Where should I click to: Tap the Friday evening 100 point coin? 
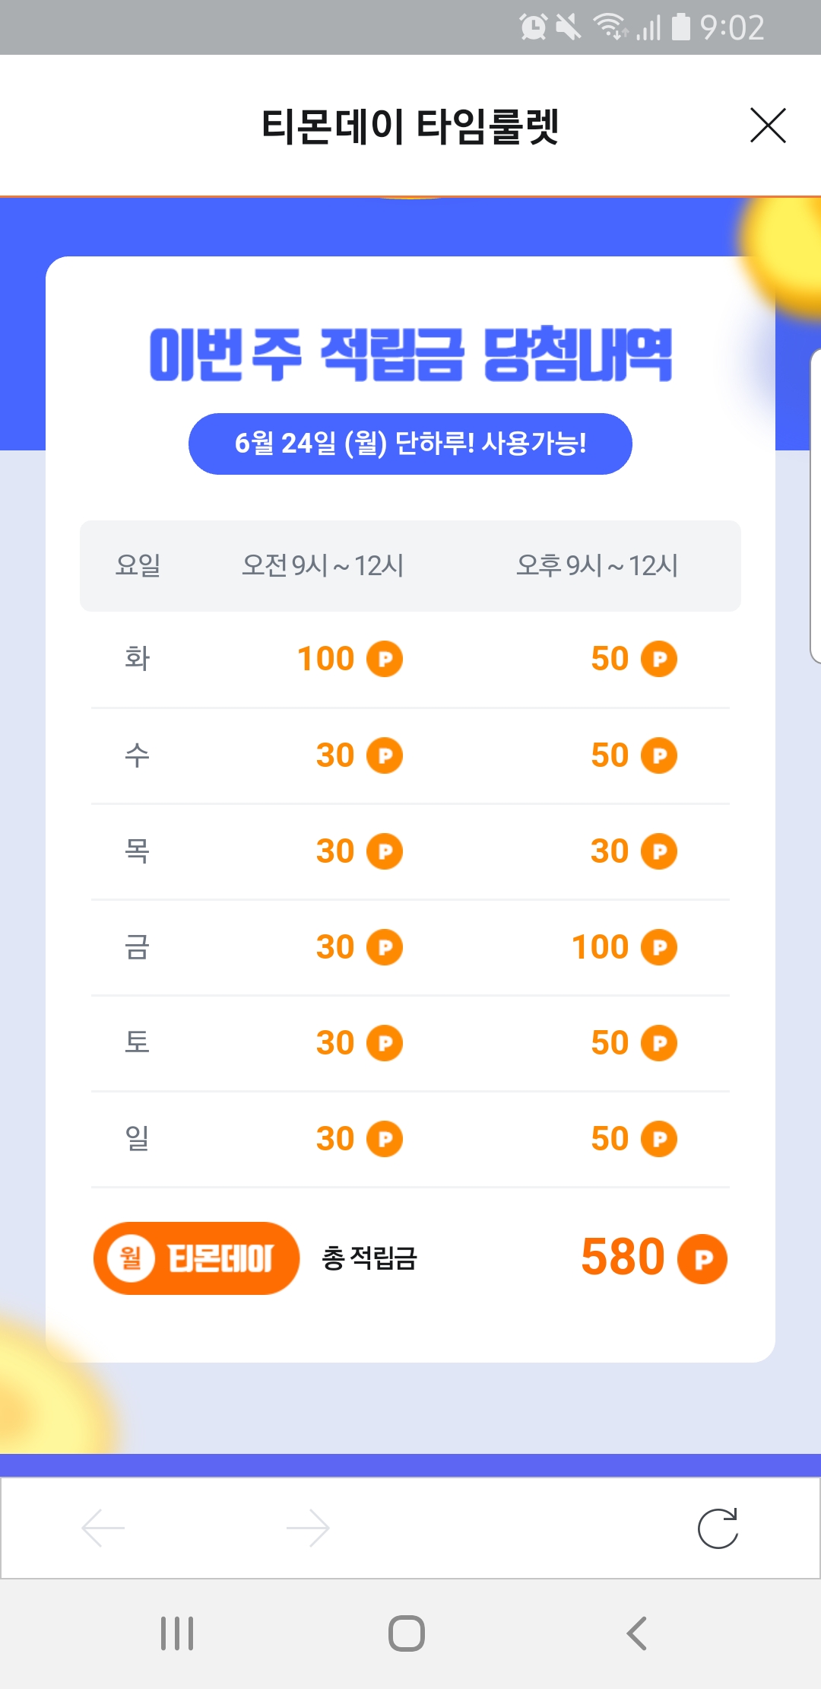659,947
